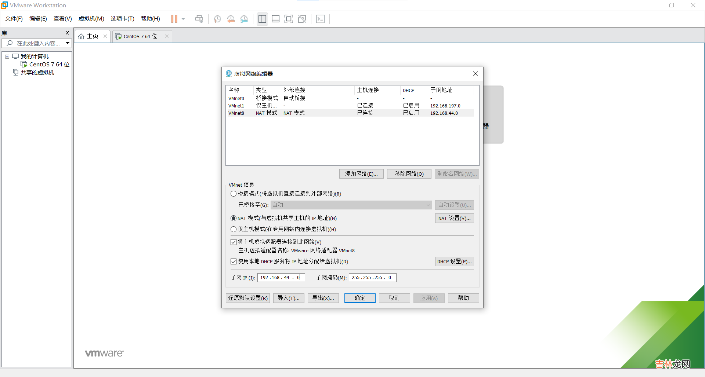Open the 编辑(E) menu

click(38, 19)
